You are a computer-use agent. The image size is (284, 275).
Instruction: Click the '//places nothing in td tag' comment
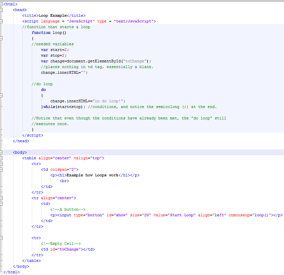pyautogui.click(x=97, y=67)
